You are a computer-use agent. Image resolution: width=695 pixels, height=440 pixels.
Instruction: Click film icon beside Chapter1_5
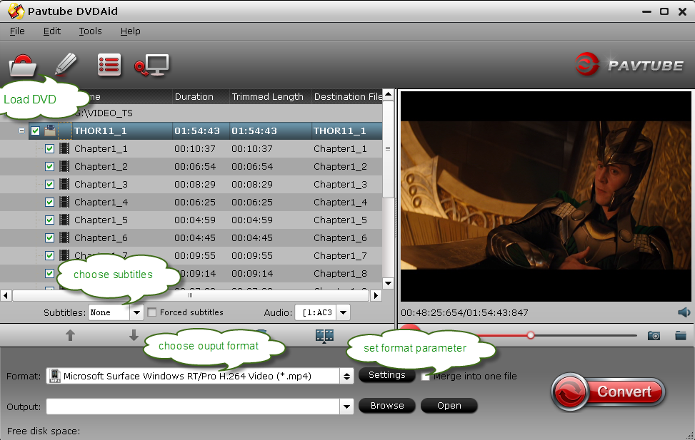pyautogui.click(x=64, y=220)
